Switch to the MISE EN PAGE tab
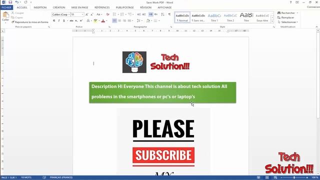 click(80, 7)
